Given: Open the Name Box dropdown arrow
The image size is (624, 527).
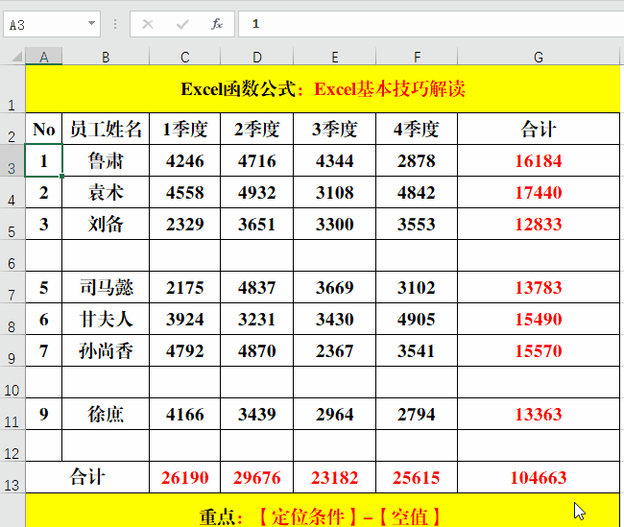Looking at the screenshot, I should (91, 24).
